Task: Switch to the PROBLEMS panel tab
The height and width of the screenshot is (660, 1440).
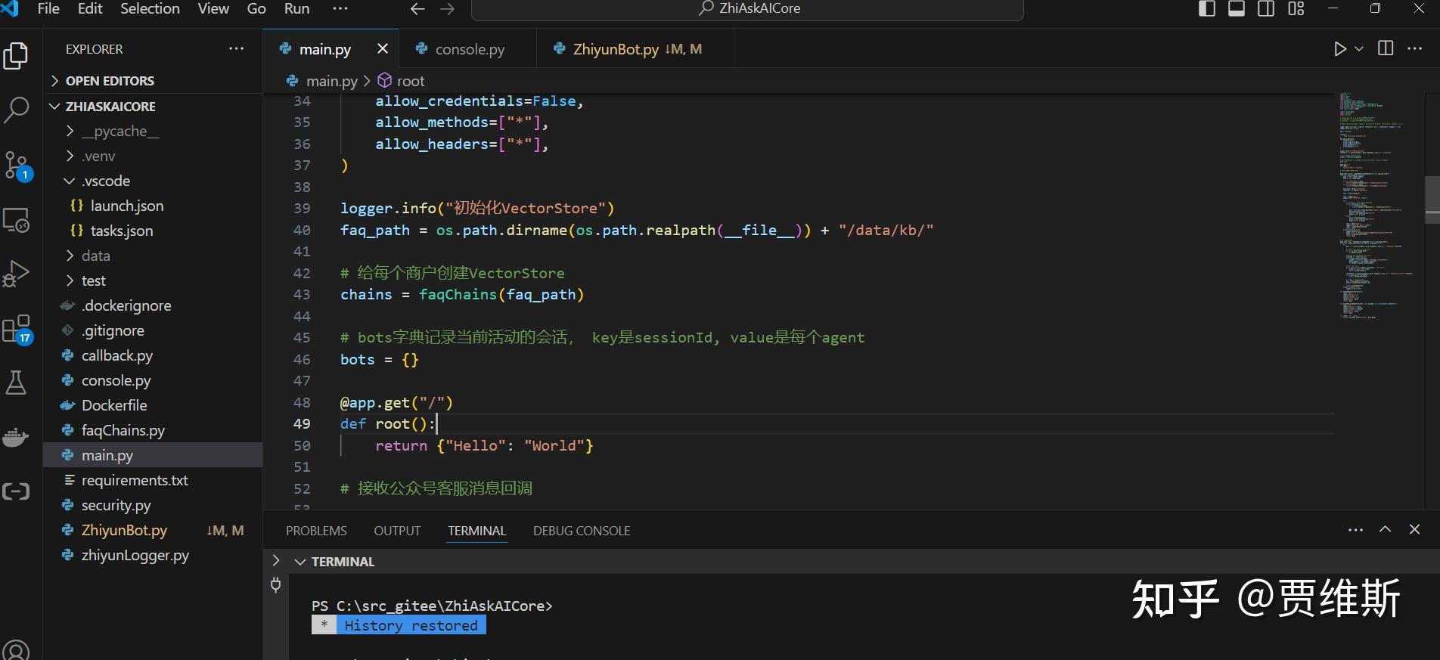Action: coord(316,531)
